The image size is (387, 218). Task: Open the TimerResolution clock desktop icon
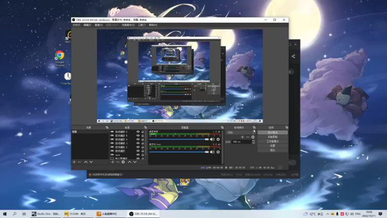point(67,78)
